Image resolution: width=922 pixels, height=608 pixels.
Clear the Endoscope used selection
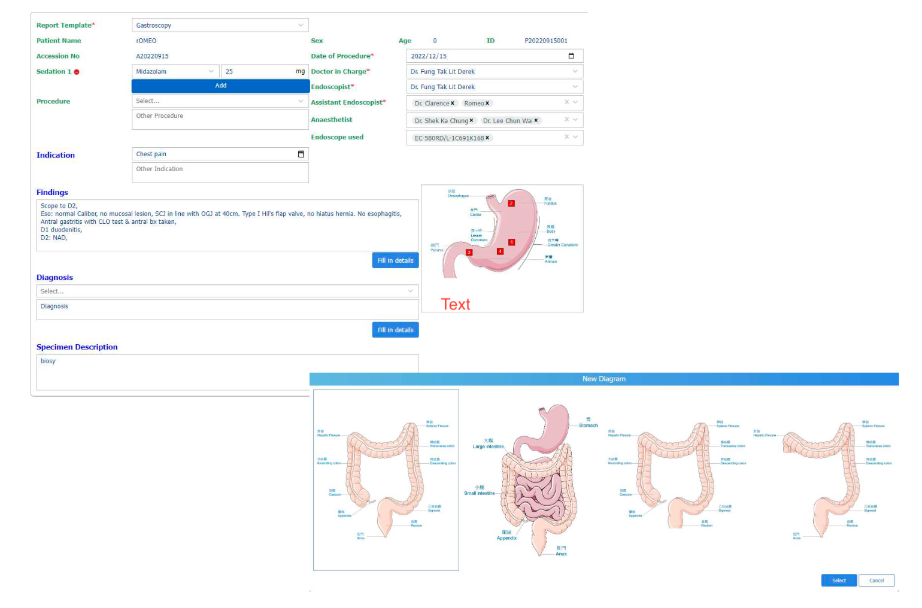pos(566,137)
